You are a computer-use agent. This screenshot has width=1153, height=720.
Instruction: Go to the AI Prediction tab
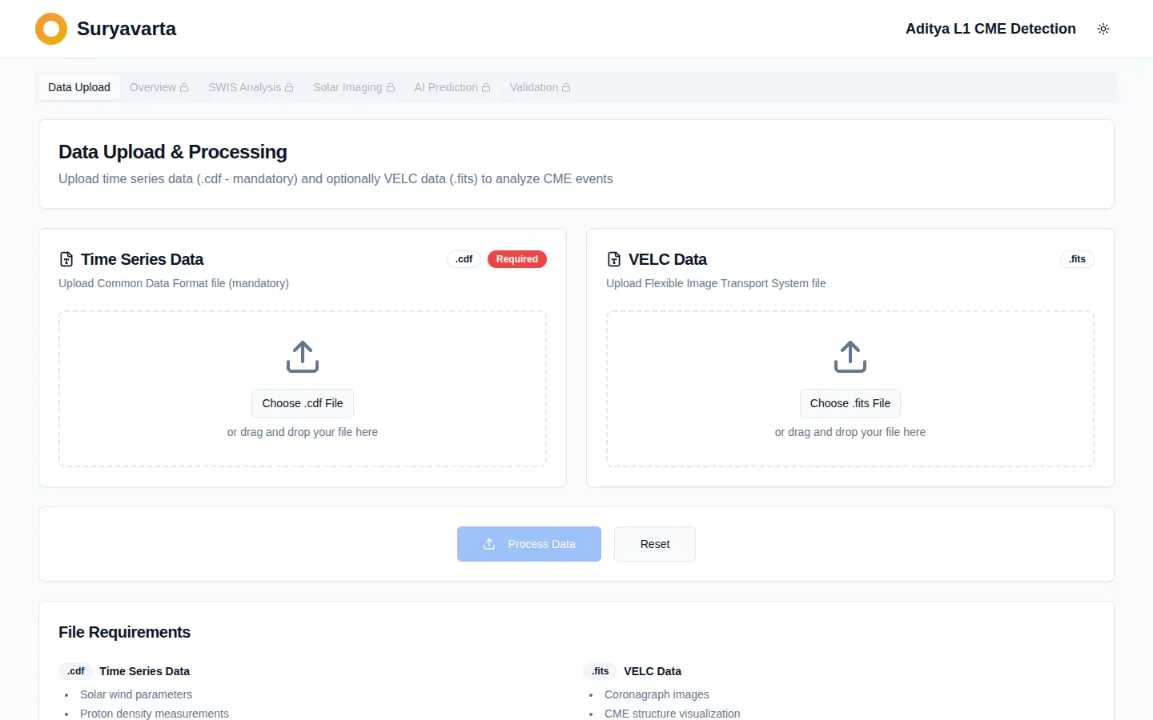point(452,87)
